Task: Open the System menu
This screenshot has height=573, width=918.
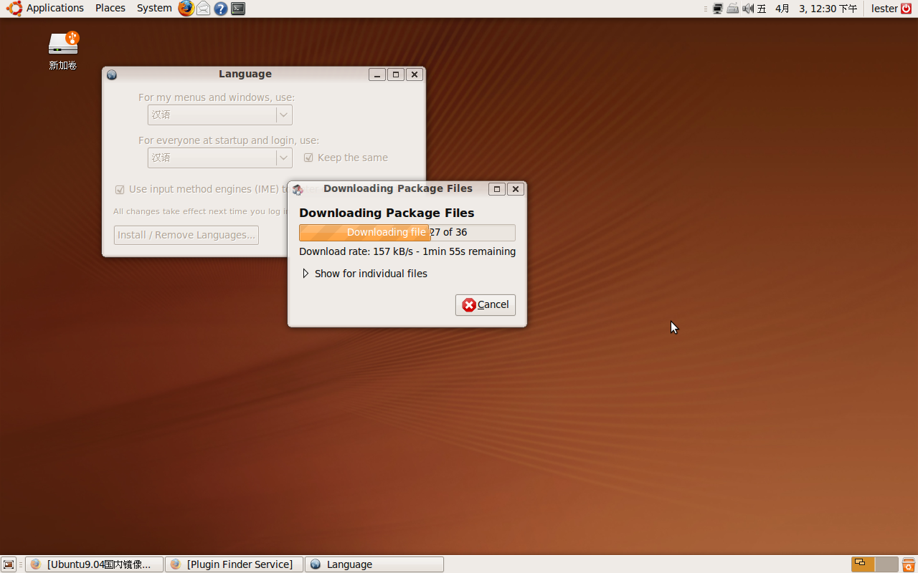Action: [x=153, y=8]
